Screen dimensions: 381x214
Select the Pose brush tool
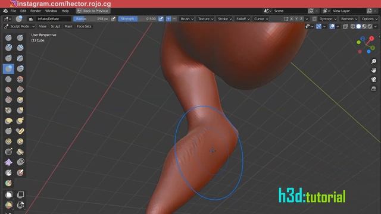click(20, 131)
